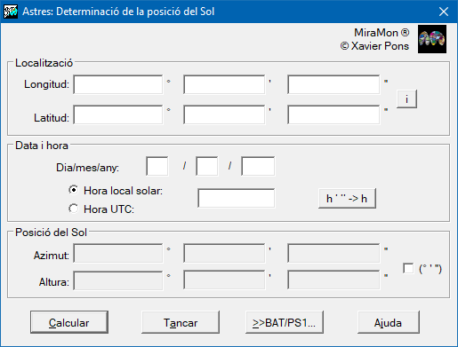Close the Astres dialog window
Image resolution: width=458 pixels, height=347 pixels.
tap(444, 12)
